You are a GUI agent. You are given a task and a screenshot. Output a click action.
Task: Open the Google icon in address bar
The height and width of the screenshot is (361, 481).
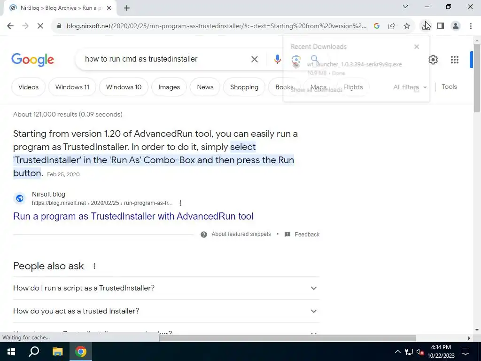point(377,26)
